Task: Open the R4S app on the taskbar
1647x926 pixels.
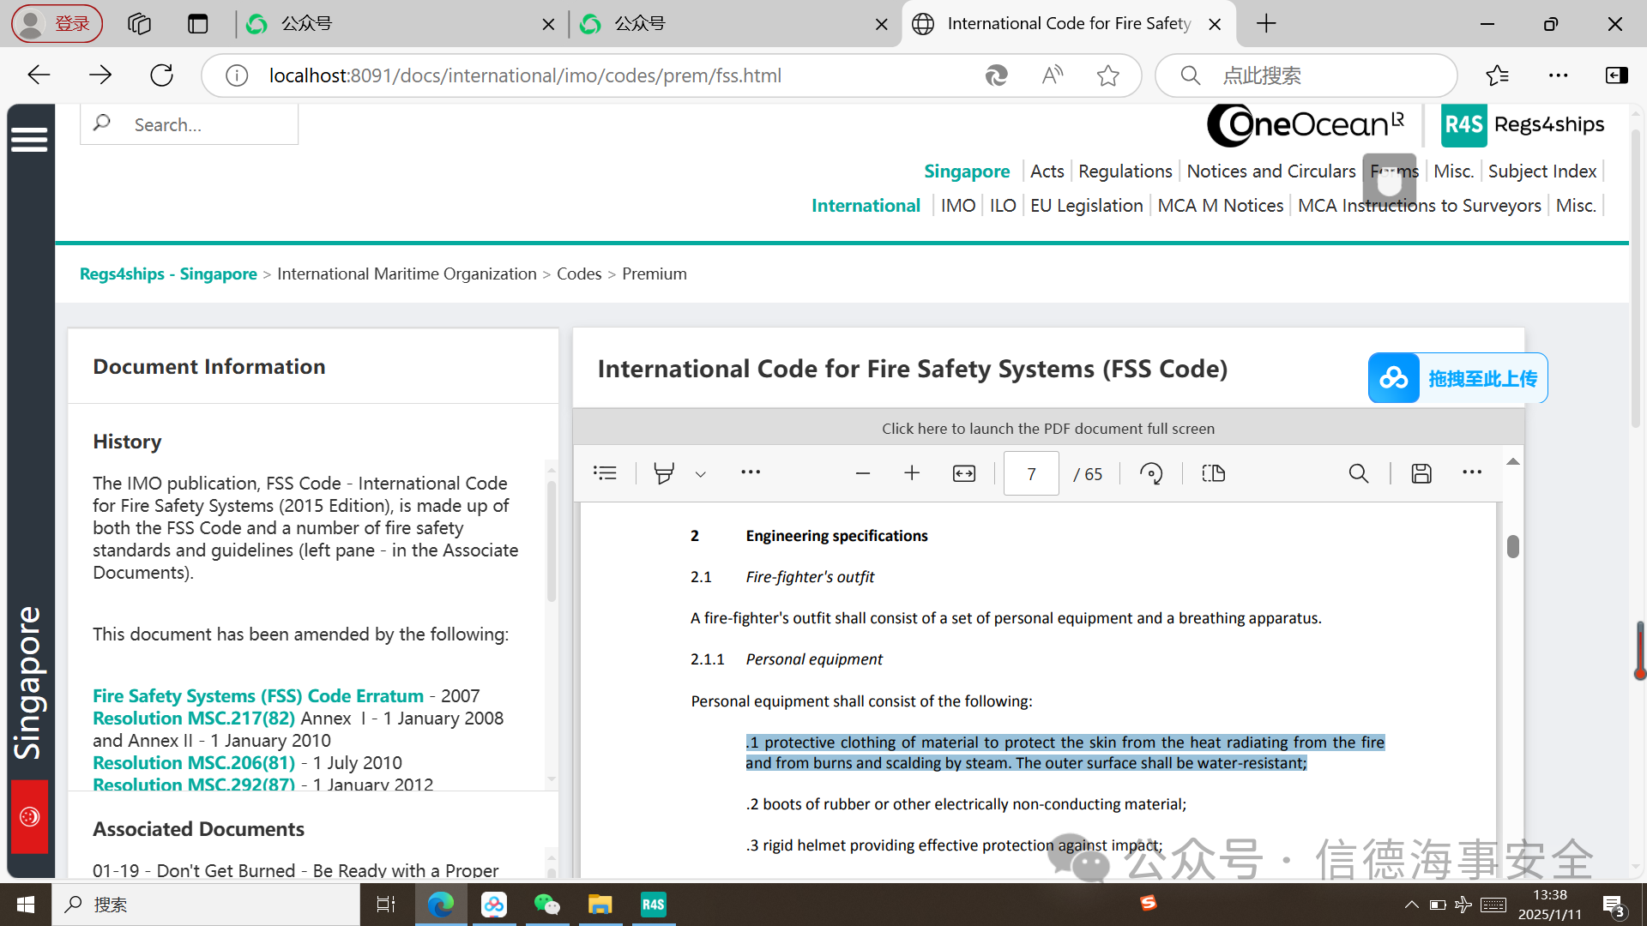Action: coord(653,905)
